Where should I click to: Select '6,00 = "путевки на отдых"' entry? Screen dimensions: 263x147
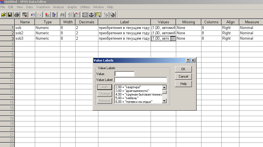point(139,102)
